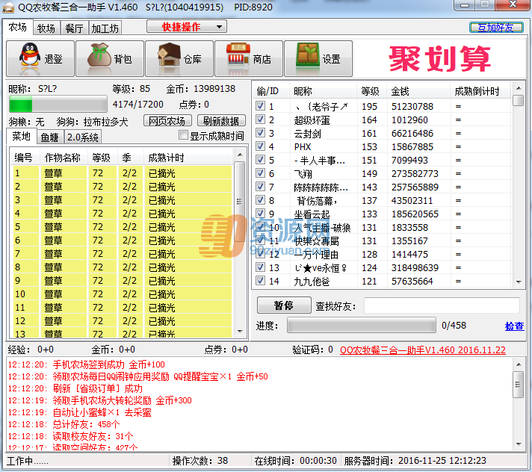Click crop list scroll-up arrow
The height and width of the screenshot is (472, 532).
240,155
